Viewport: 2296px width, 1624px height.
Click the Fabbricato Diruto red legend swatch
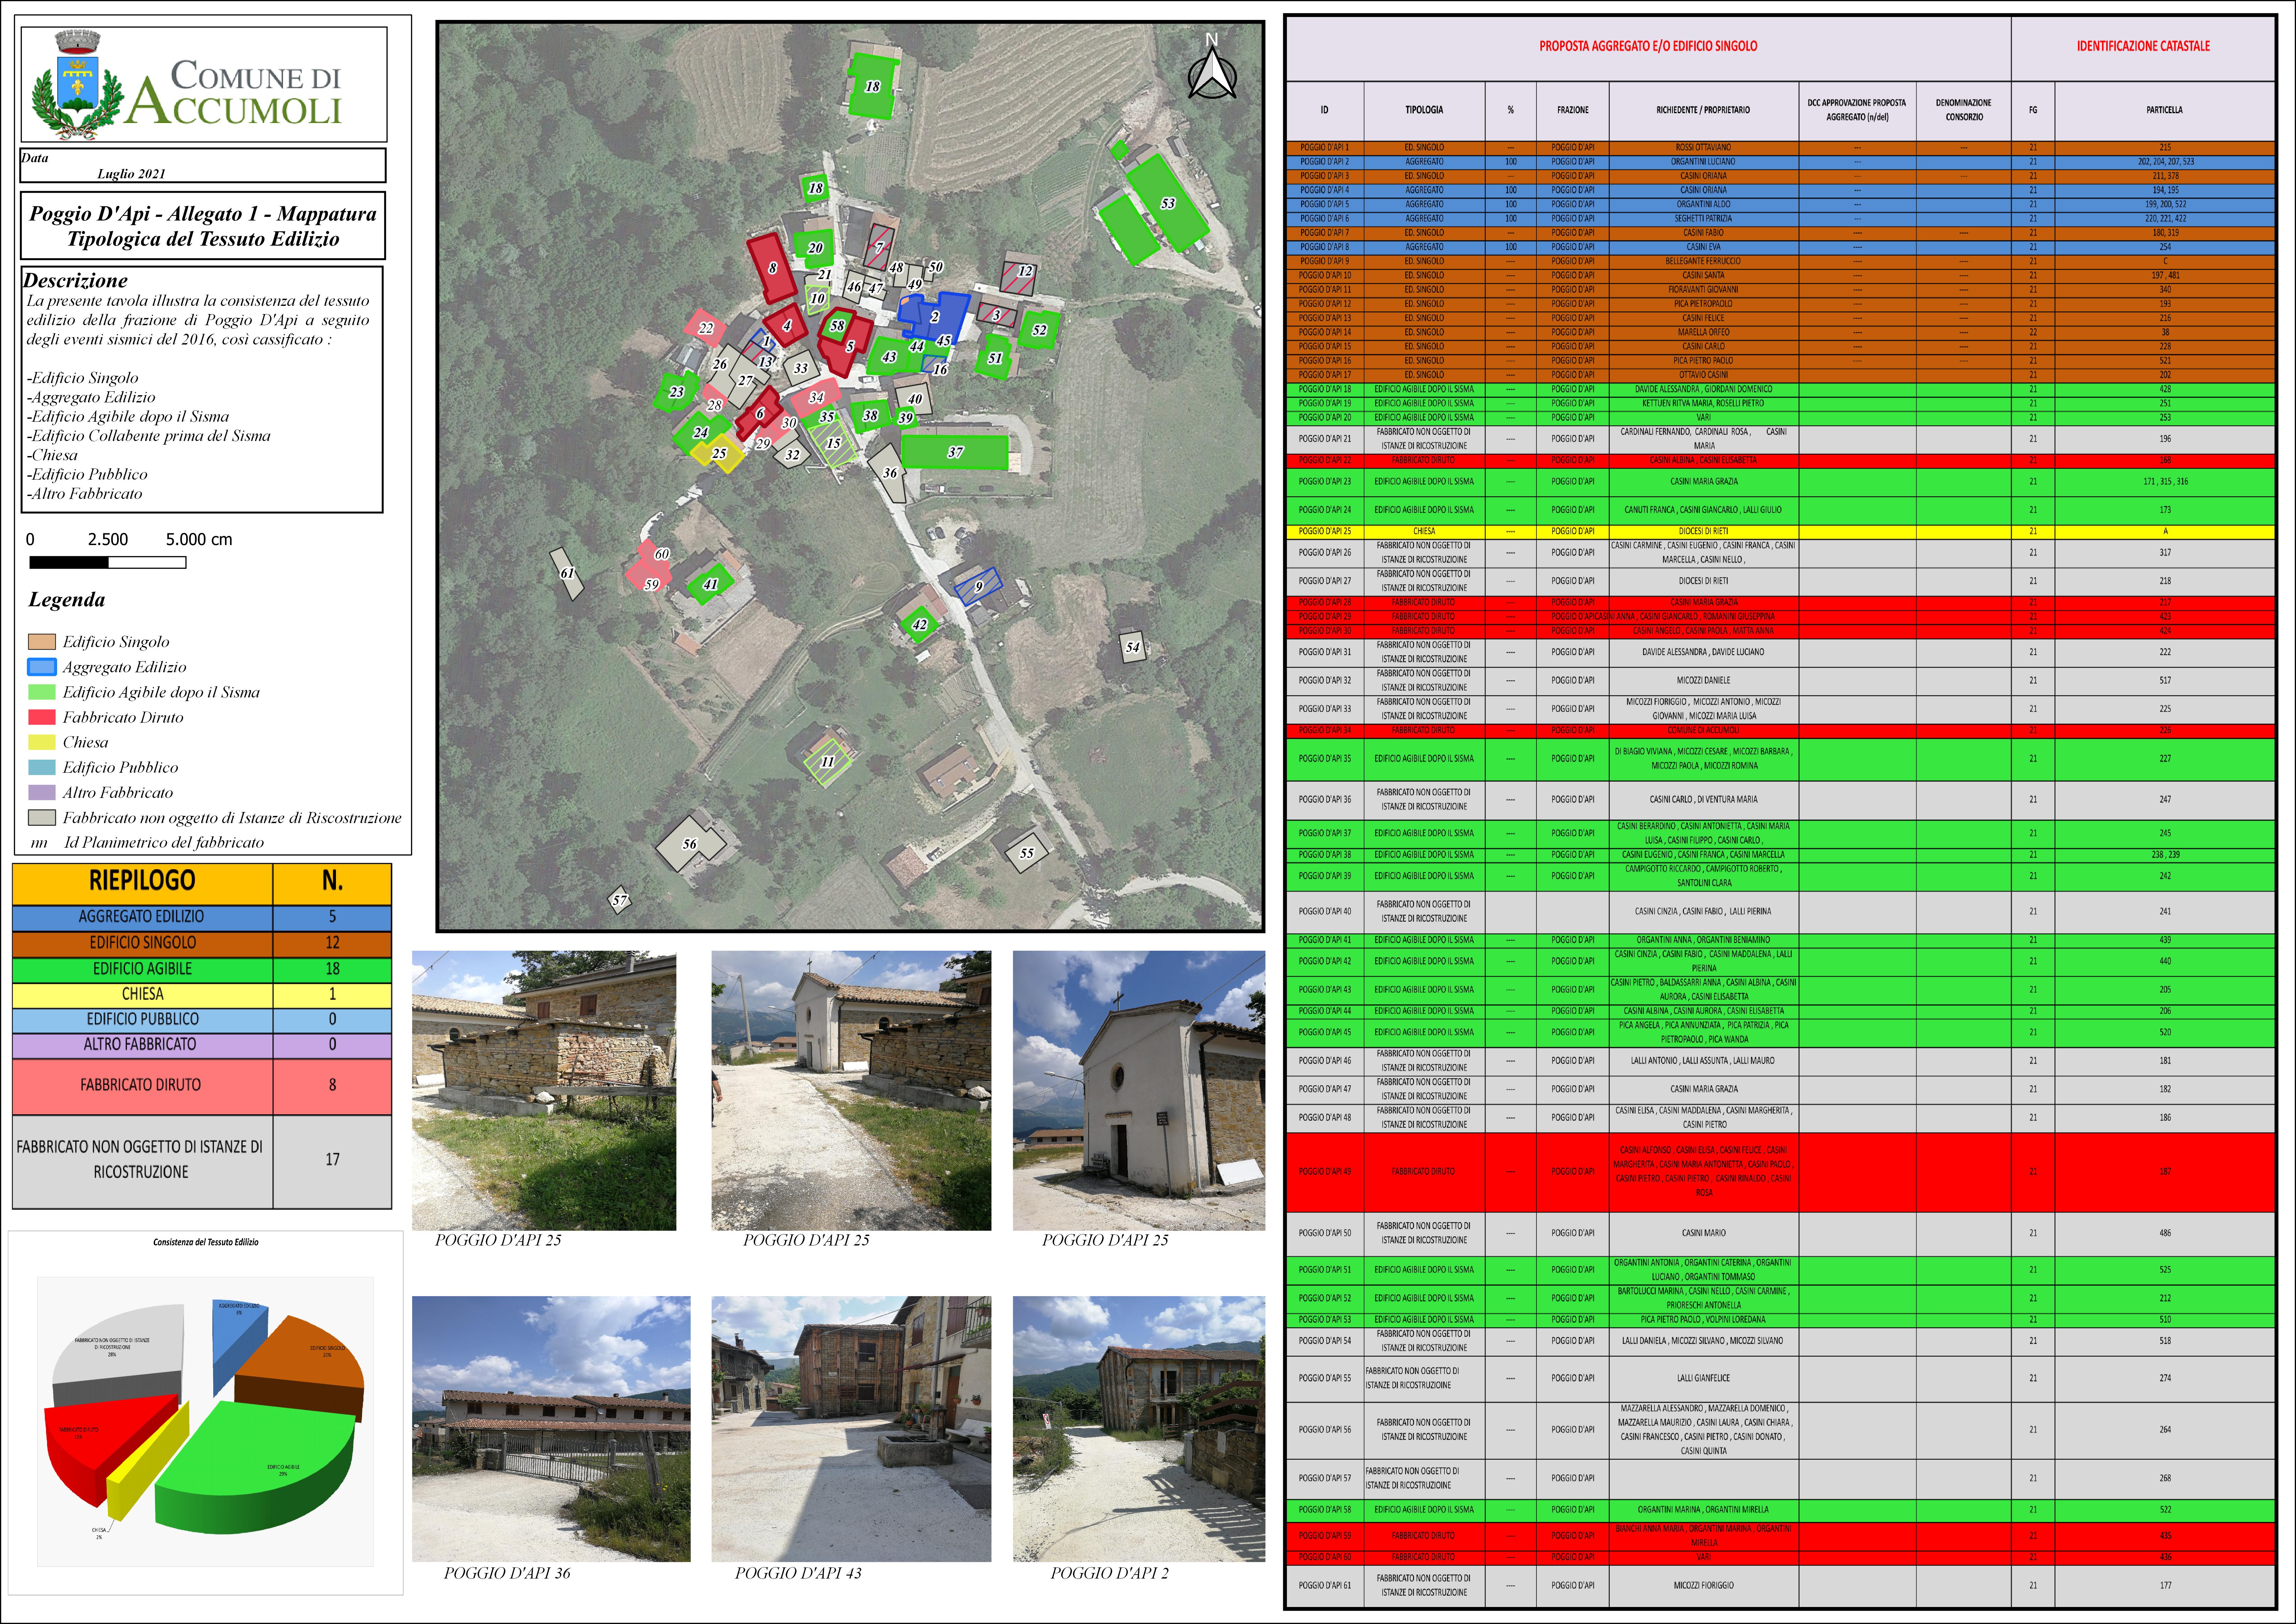click(42, 717)
